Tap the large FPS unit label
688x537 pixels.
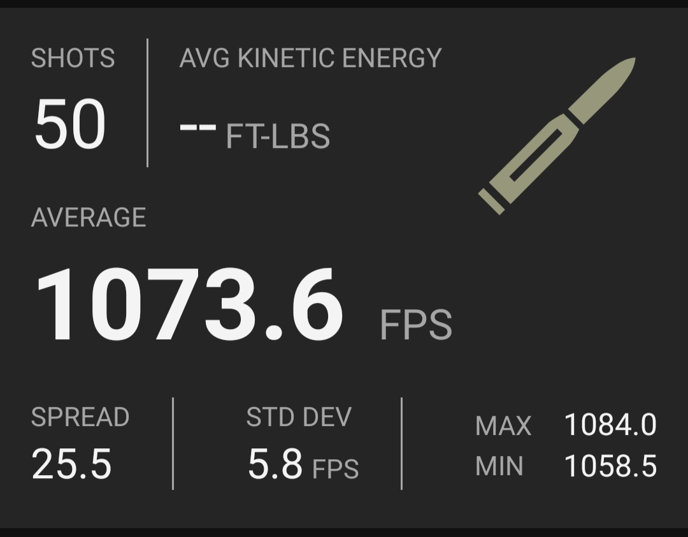click(415, 325)
